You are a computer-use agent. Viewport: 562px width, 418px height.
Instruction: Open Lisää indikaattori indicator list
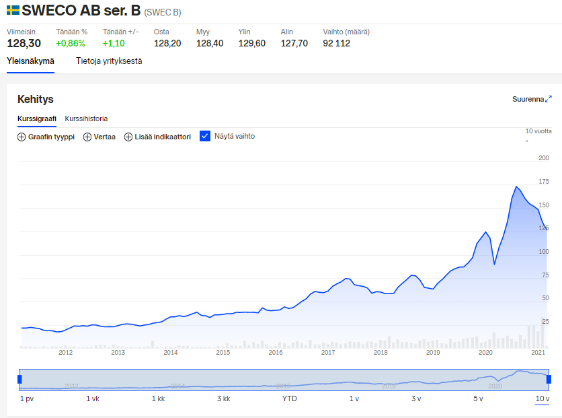(162, 137)
